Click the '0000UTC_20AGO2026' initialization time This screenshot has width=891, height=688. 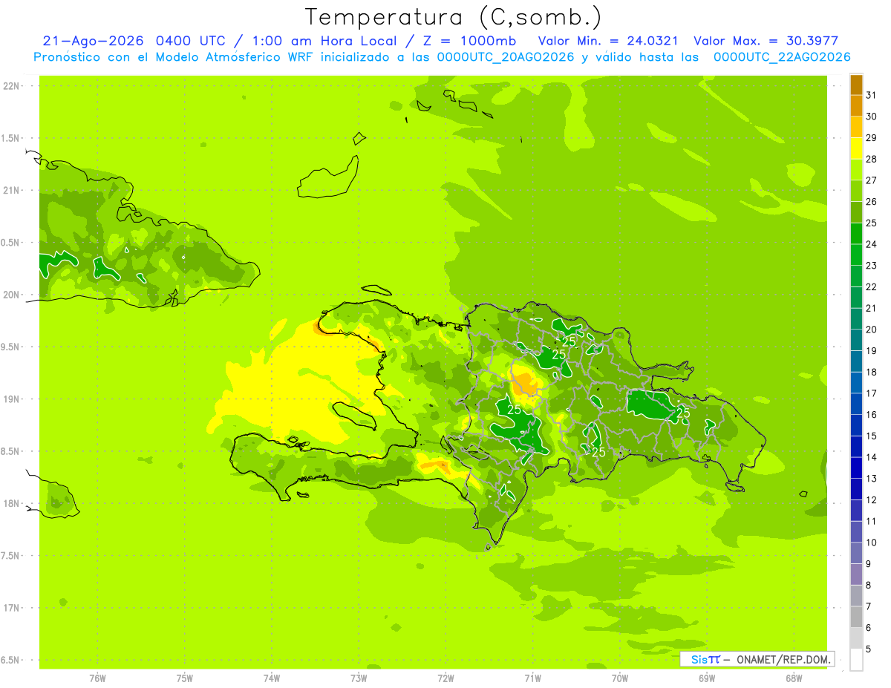[506, 57]
